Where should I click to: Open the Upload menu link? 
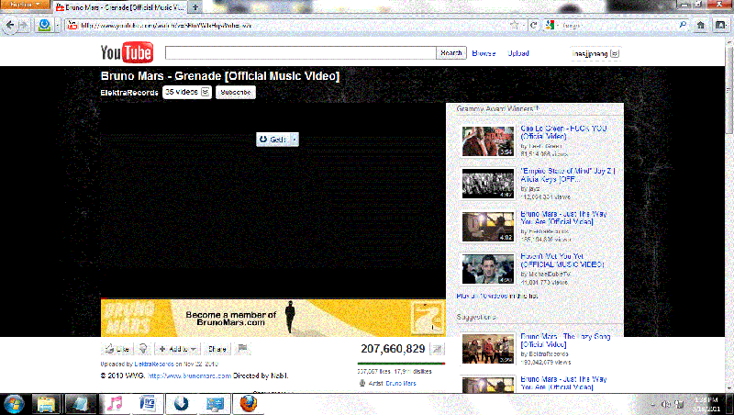[x=518, y=53]
